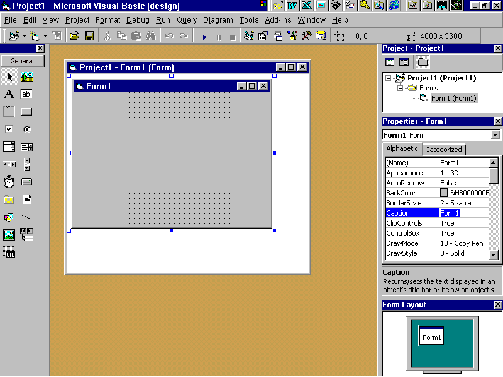The width and height of the screenshot is (503, 377).
Task: Select the Timer control tool
Action: point(9,182)
